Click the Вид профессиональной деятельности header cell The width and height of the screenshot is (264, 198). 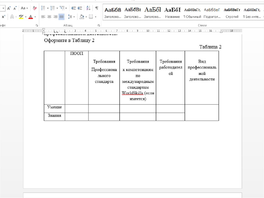202,78
